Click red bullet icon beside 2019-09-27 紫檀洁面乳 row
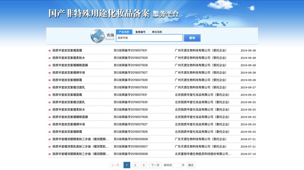Image resolution: width=304 pixels, height=170 pixels. click(50, 88)
